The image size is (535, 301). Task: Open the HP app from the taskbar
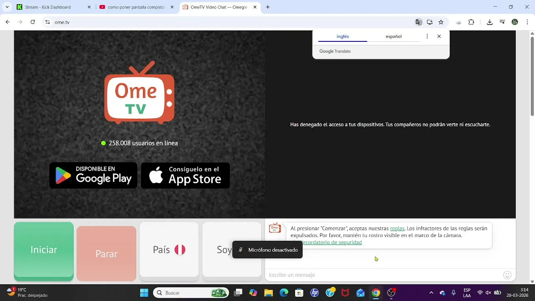tap(315, 293)
